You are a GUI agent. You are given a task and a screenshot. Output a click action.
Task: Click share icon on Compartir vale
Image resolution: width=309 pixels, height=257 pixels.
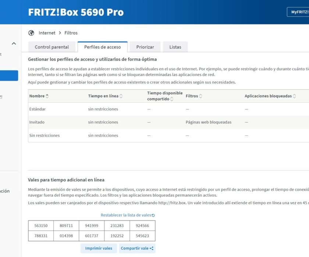click(152, 249)
